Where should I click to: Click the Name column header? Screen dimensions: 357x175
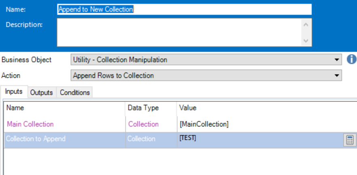coord(15,108)
